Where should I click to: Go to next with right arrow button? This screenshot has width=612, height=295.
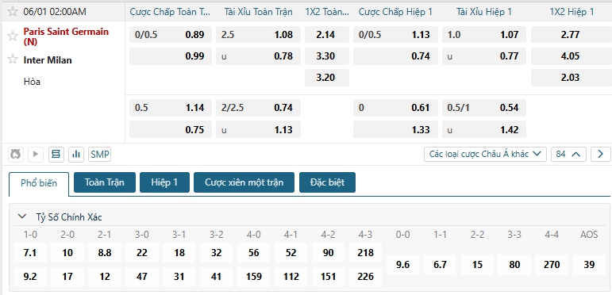[x=600, y=155]
